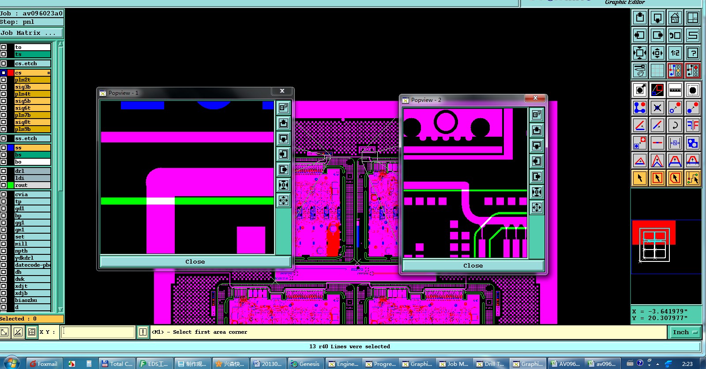Click the red color swatch of layer cs
706x369 pixels.
point(11,73)
